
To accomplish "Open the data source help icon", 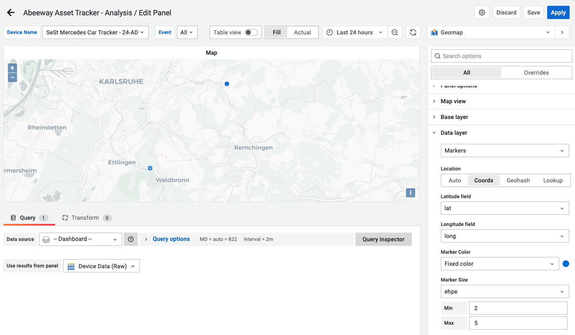I will 131,239.
